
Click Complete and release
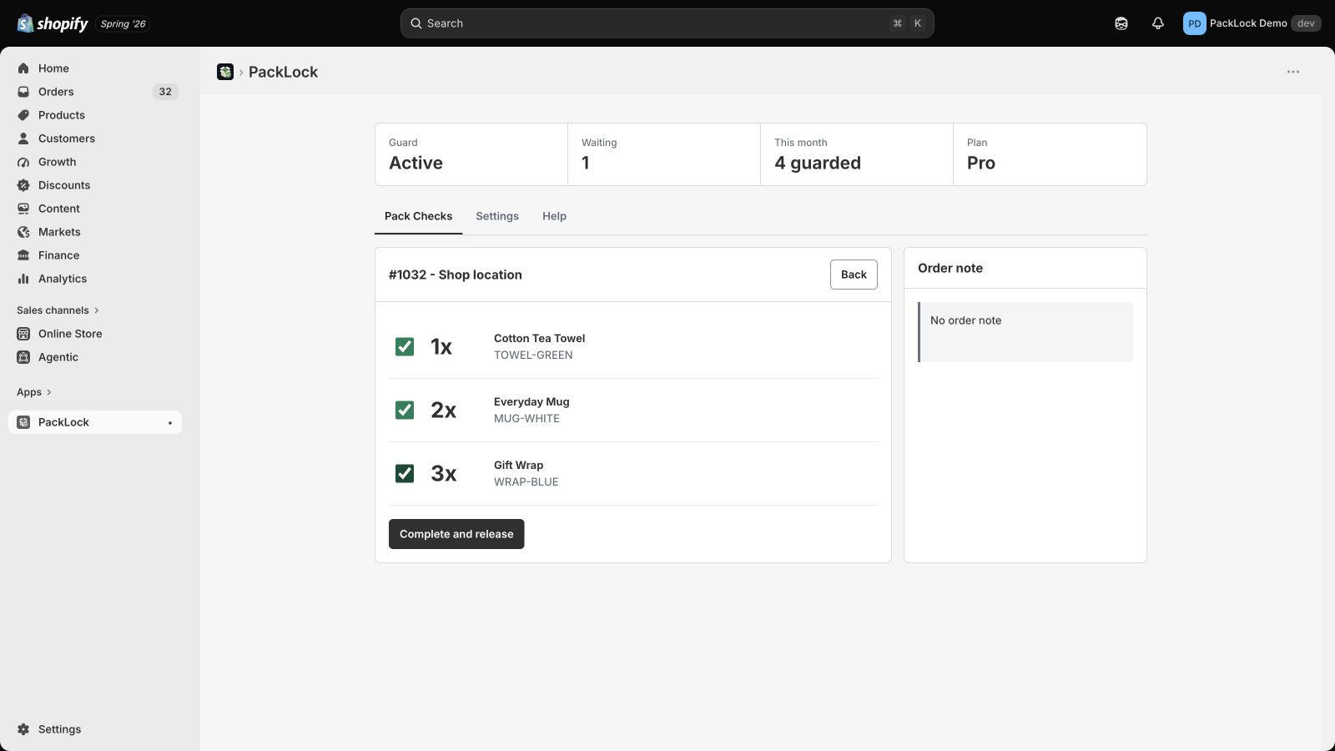click(456, 534)
